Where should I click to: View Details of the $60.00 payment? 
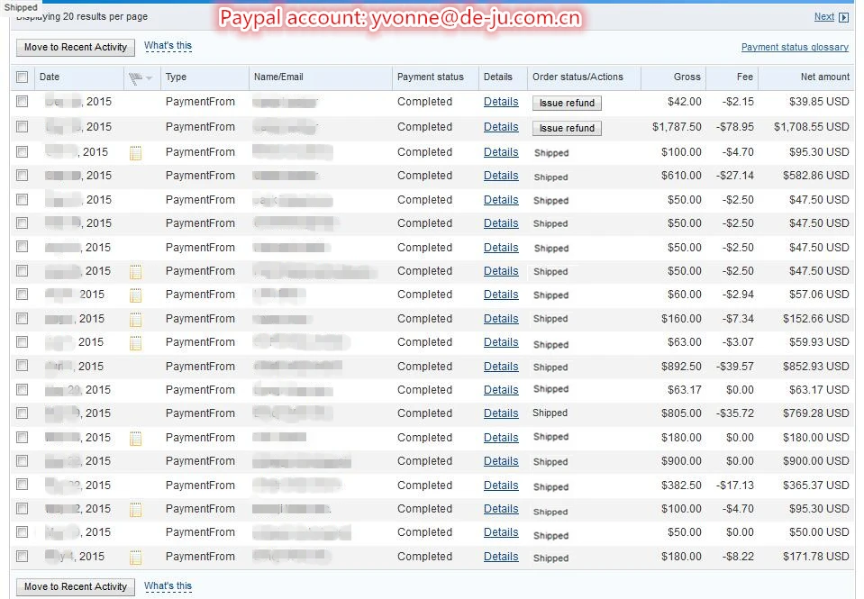(x=501, y=295)
